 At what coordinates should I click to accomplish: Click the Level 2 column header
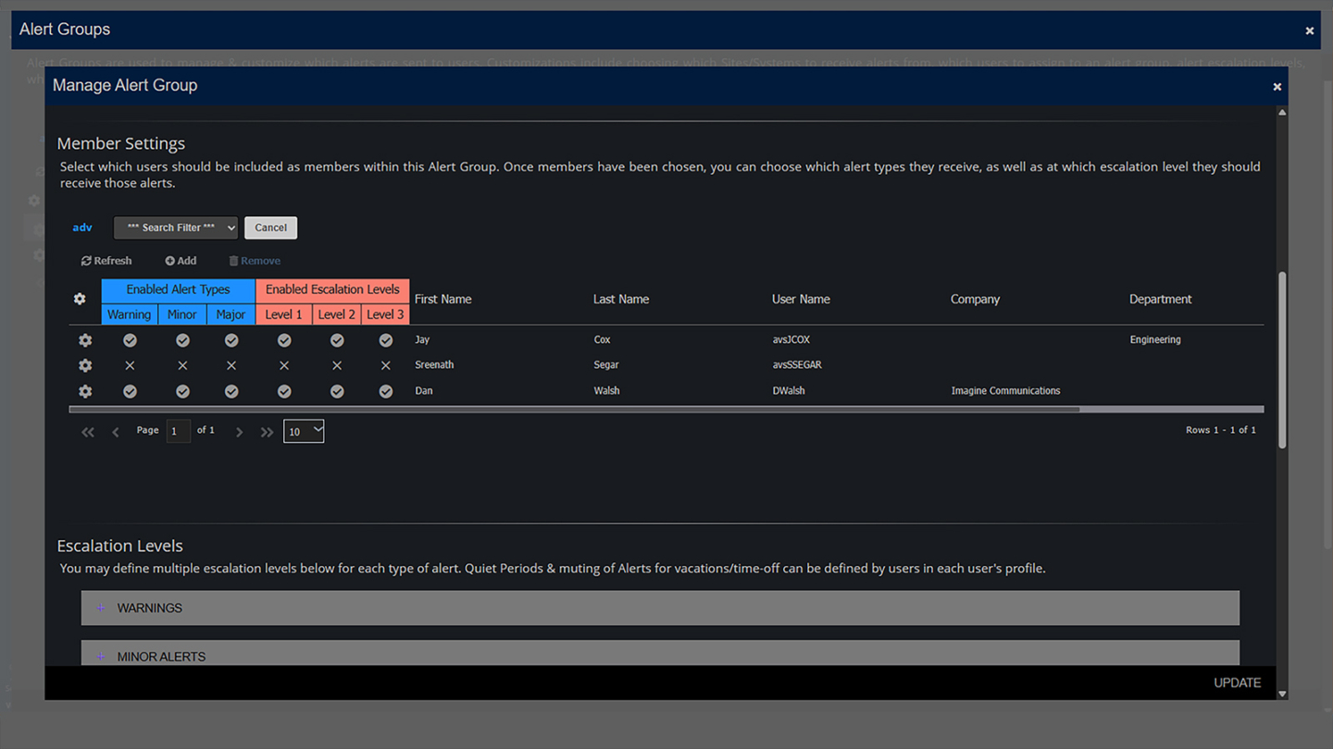click(x=336, y=314)
